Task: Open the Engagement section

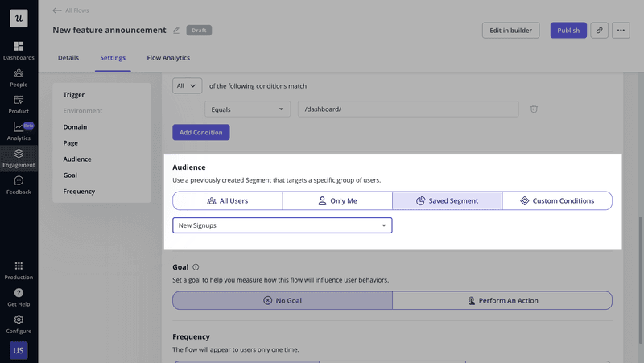Action: 19,159
